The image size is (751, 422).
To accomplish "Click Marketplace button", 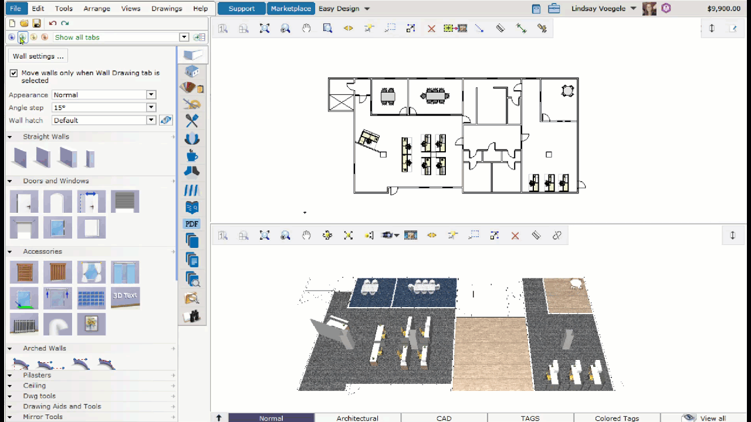I will (291, 9).
